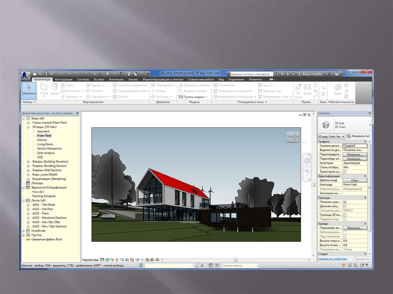Open the steering wheel navigation tool
The image size is (393, 294).
pos(307,160)
